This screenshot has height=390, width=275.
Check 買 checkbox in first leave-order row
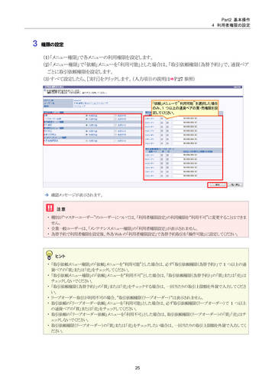(x=162, y=155)
